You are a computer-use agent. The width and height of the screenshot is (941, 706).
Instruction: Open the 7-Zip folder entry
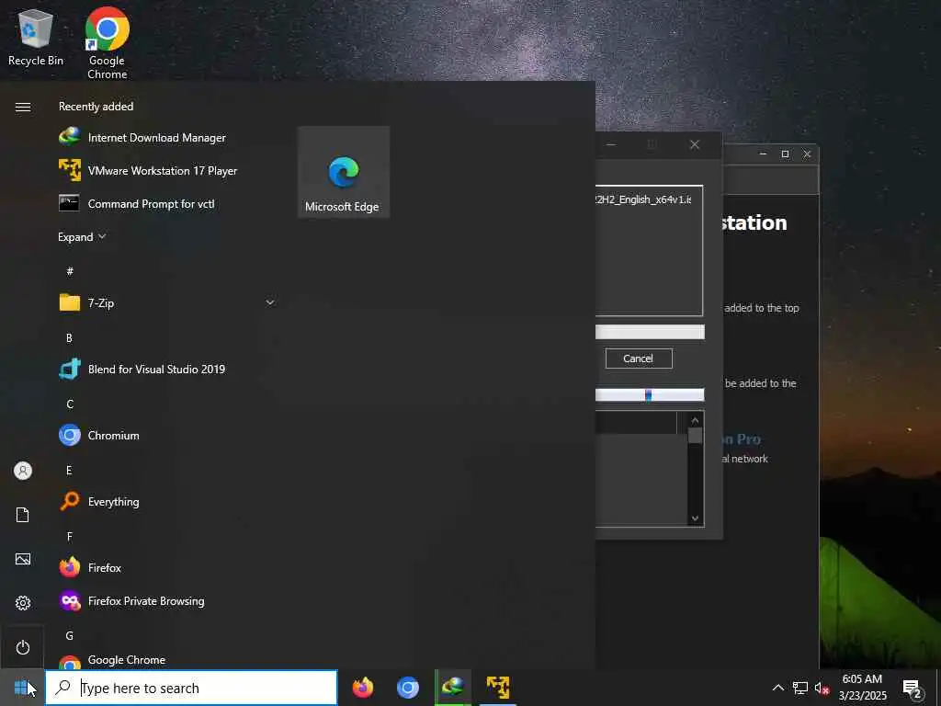[167, 302]
